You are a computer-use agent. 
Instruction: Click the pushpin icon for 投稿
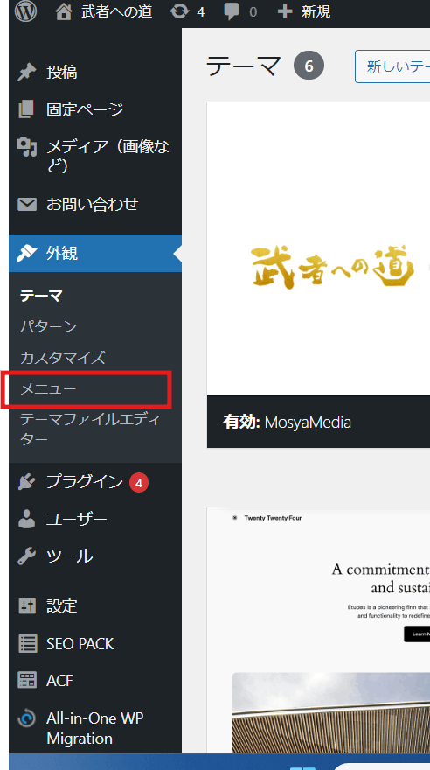27,73
